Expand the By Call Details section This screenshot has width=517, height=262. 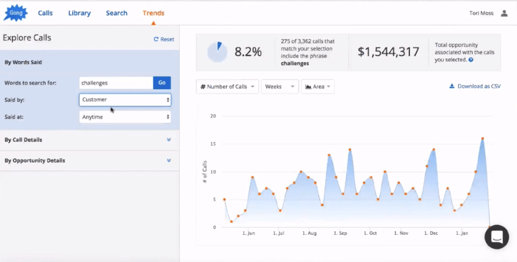(x=90, y=140)
